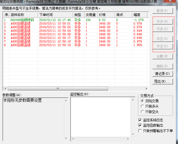Select the trade at 10:59:08
The width and height of the screenshot is (178, 144).
[76, 34]
